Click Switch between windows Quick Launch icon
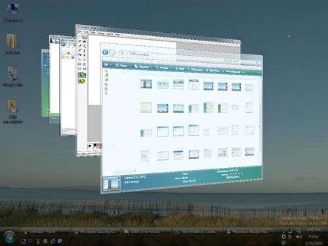 [x=30, y=241]
